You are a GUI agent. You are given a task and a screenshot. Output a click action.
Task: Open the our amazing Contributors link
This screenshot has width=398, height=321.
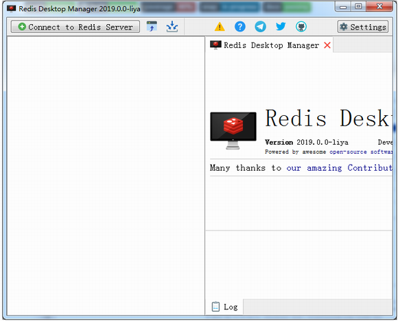coord(340,168)
